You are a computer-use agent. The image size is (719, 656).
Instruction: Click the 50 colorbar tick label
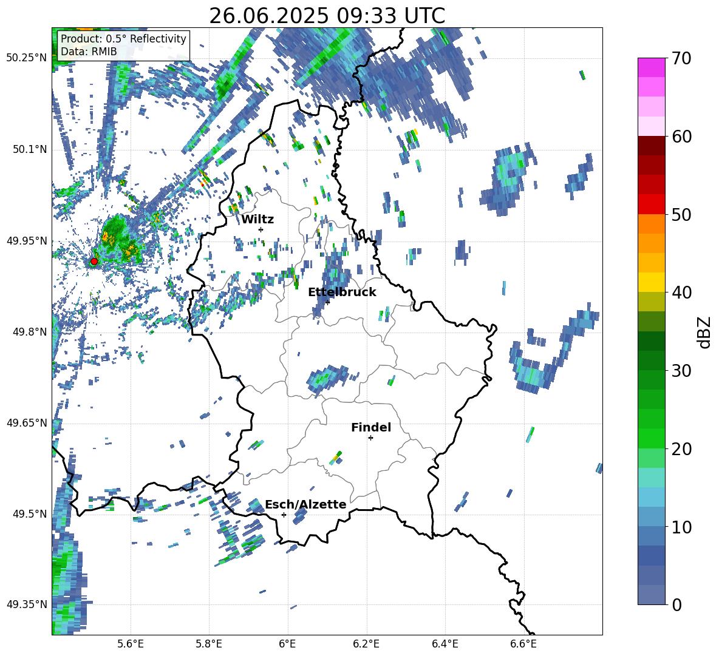click(x=681, y=215)
